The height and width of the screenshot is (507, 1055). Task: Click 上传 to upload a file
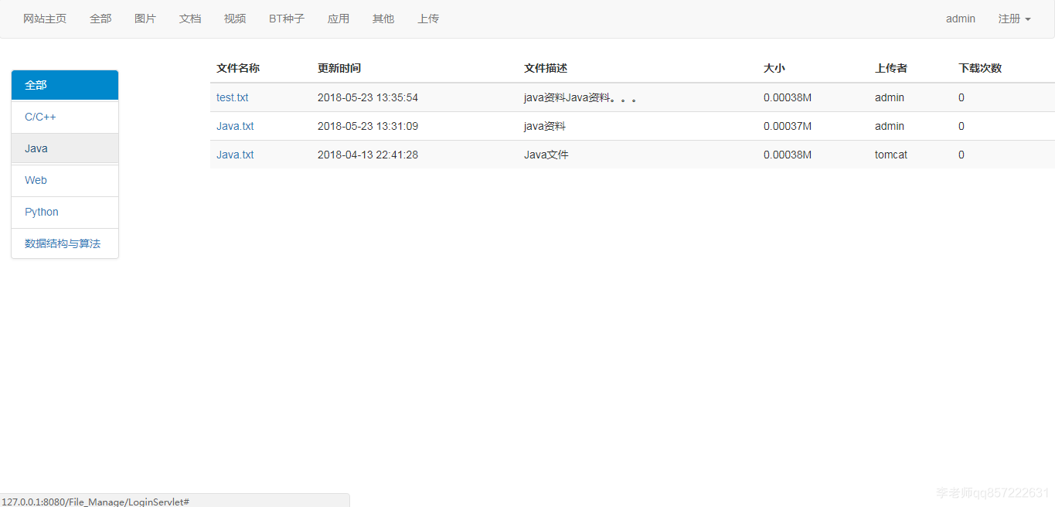[x=428, y=19]
